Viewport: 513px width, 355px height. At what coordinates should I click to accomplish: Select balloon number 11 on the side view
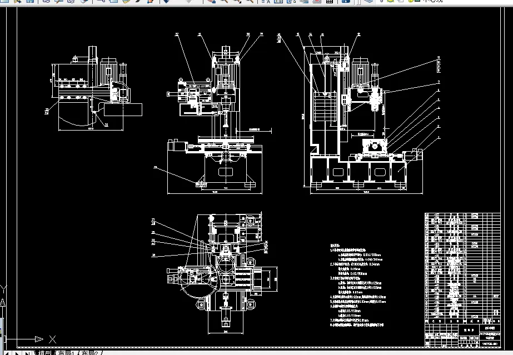[439, 58]
